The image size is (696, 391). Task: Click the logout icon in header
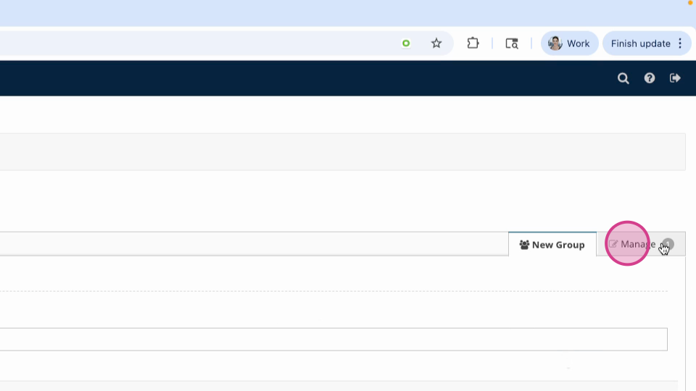coord(675,78)
